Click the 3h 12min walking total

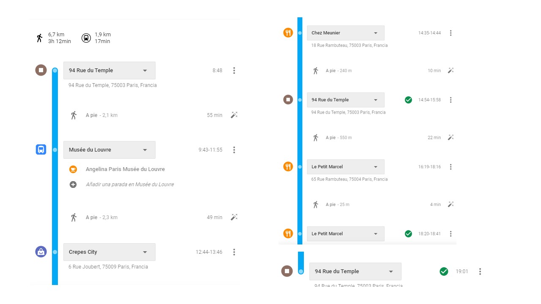[x=60, y=41]
